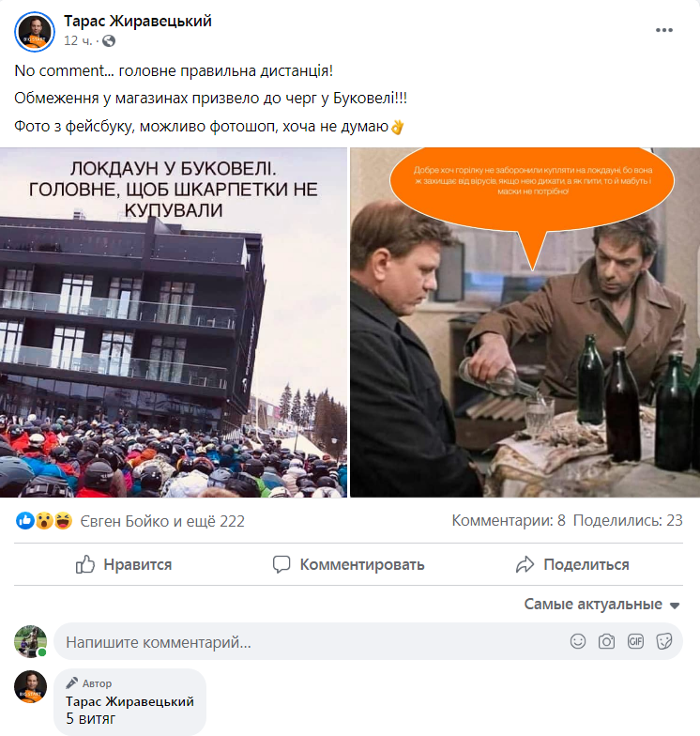Click the Комментировать button
The image size is (700, 736).
click(x=348, y=564)
